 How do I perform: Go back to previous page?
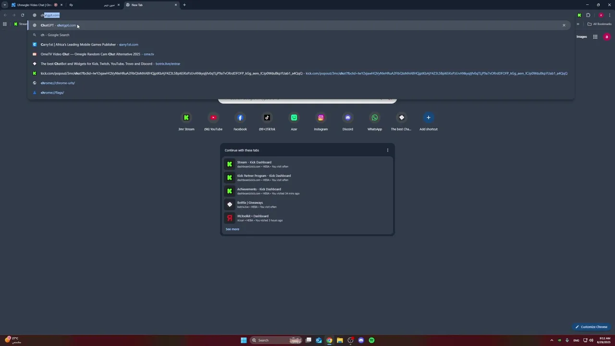[5, 15]
